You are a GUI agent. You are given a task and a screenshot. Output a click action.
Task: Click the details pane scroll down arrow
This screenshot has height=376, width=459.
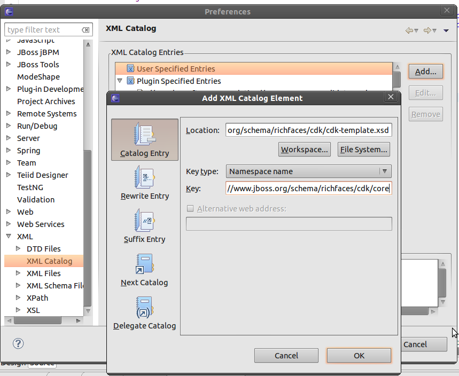442,302
